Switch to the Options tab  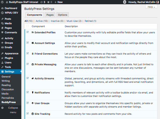[x=63, y=15]
